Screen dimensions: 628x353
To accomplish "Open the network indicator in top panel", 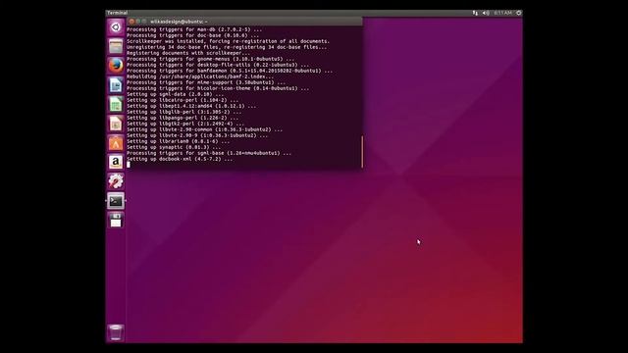I will pos(475,13).
